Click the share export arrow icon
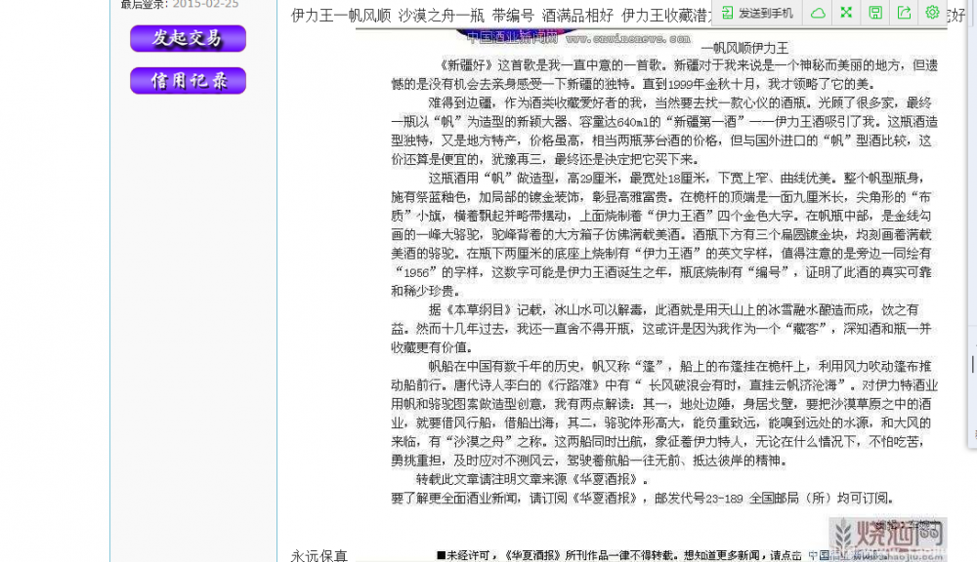 [x=904, y=13]
